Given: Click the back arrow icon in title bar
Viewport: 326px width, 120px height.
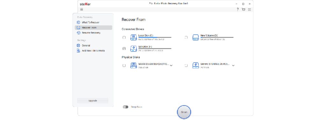Looking at the screenshot, I should tap(151, 3).
